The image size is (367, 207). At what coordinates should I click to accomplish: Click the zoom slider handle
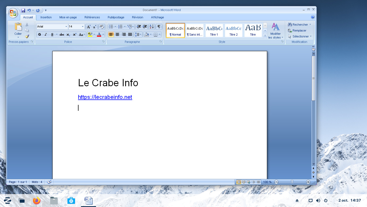point(292,182)
